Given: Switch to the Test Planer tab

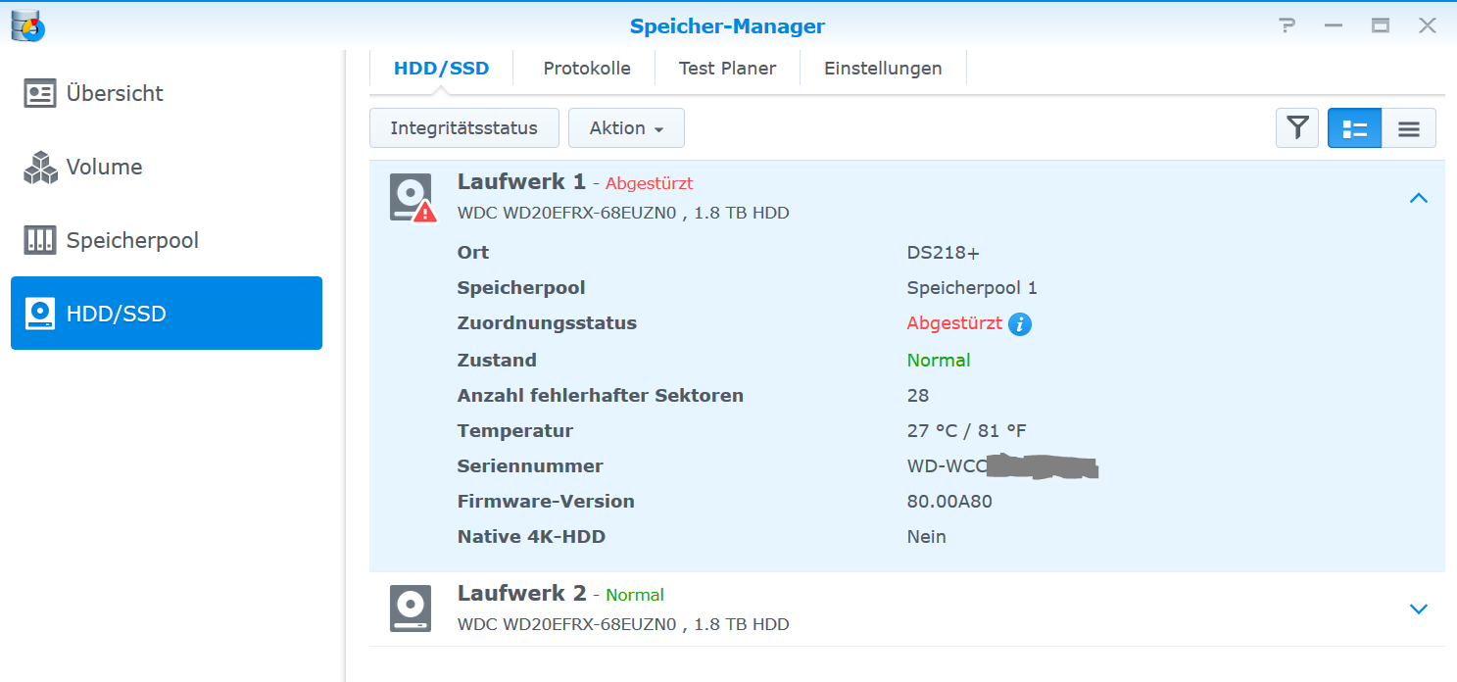Looking at the screenshot, I should [x=727, y=69].
